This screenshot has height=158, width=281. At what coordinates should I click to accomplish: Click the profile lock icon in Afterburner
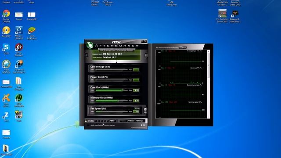pos(86,121)
